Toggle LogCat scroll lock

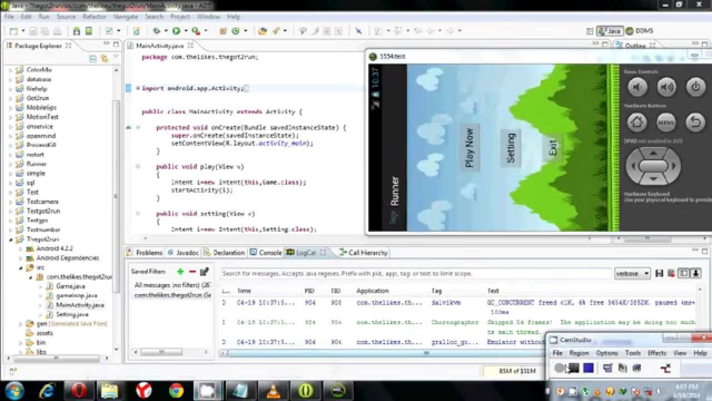(x=695, y=273)
